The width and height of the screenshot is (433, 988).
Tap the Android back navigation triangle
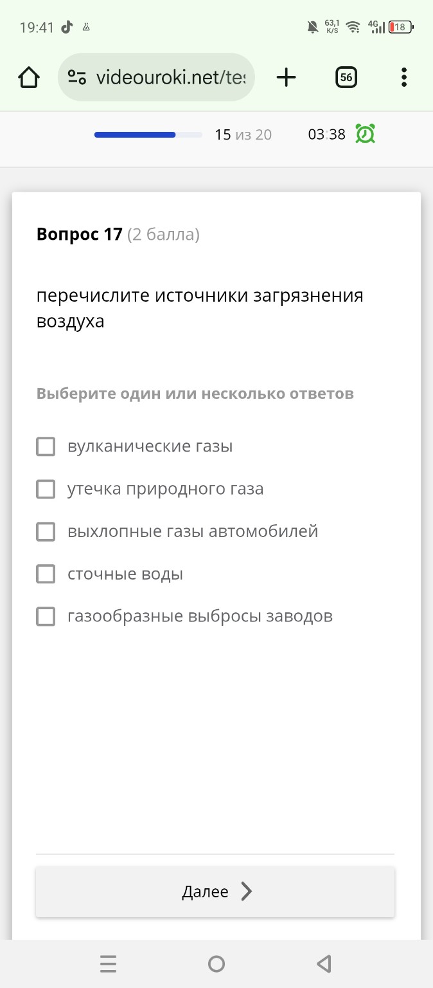coord(324,963)
